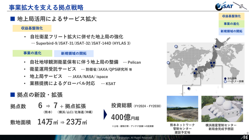Click the value 14万㎡
The height and width of the screenshot is (140, 249).
(x=48, y=122)
